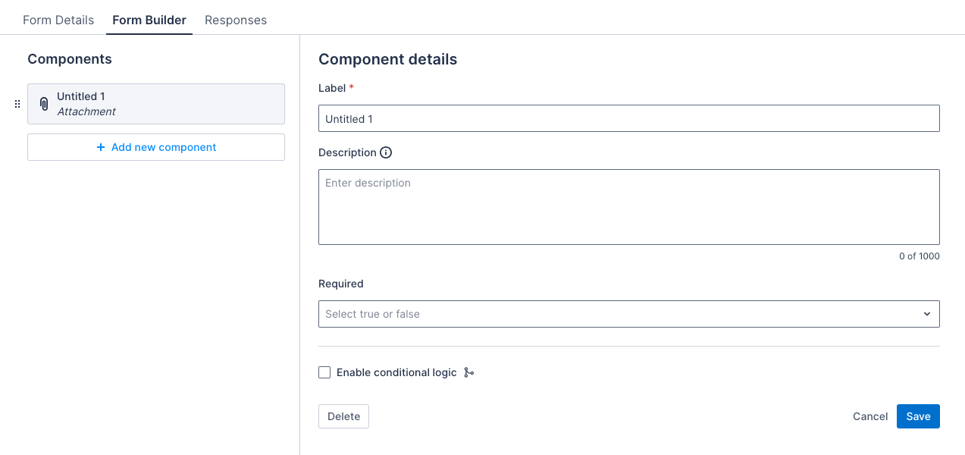Open the Required true or false dropdown
965x455 pixels.
pyautogui.click(x=628, y=313)
